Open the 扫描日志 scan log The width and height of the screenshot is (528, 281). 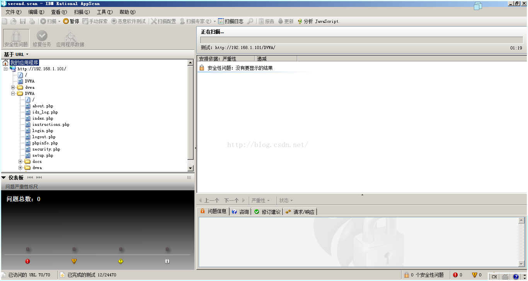click(231, 21)
